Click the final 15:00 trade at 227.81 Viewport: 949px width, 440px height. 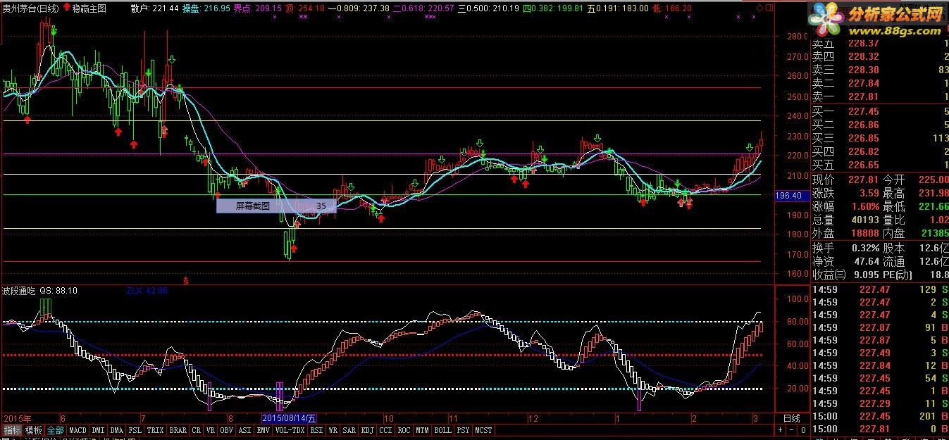[879, 429]
